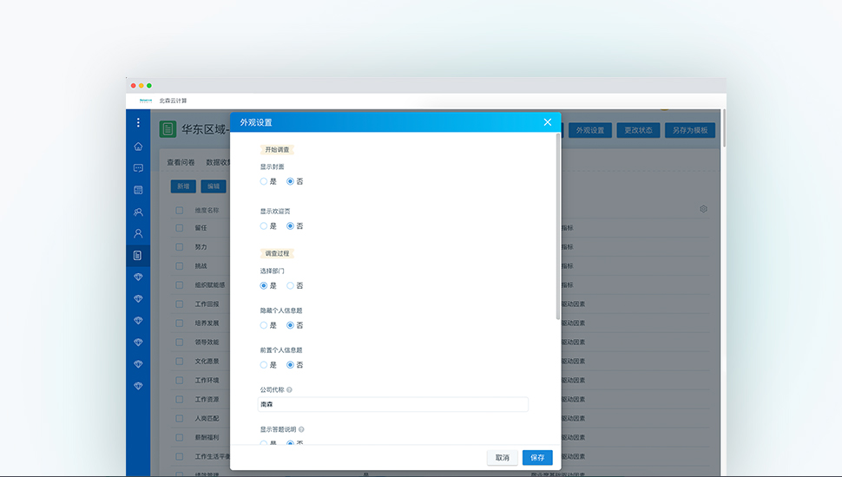This screenshot has height=477, width=842.
Task: Click the 留任 row name
Action: point(201,228)
